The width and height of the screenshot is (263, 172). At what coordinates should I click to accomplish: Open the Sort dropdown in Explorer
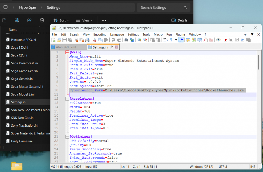pyautogui.click(x=61, y=20)
